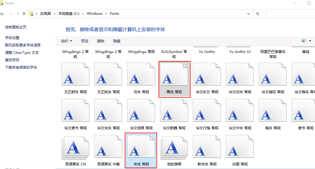Select 等线 font label
The image size is (315, 169).
pyautogui.click(x=306, y=52)
